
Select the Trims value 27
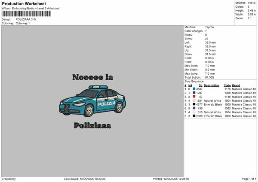point(207,39)
